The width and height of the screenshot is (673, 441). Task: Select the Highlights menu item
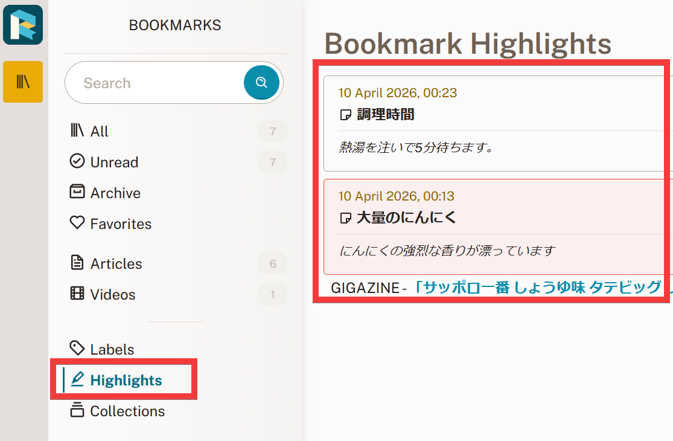coord(127,380)
